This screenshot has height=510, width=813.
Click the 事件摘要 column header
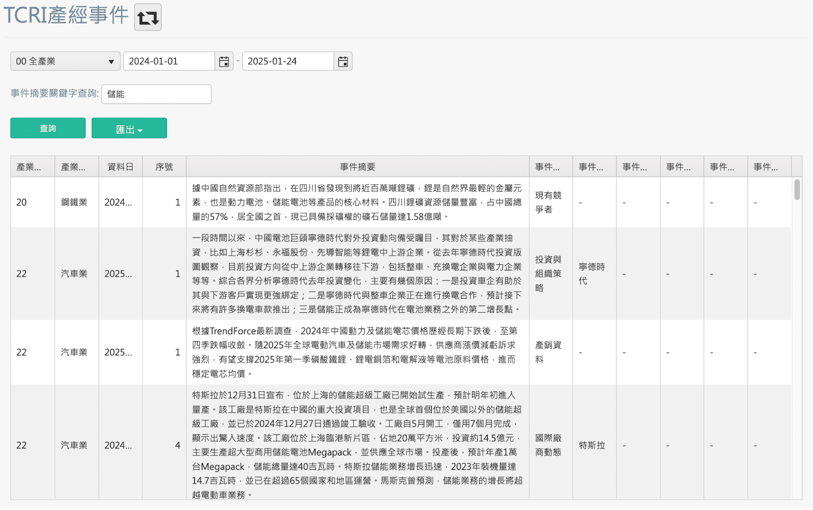coord(357,167)
